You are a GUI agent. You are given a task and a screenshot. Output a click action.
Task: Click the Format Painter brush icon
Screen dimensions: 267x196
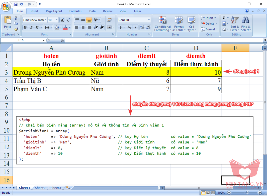(x=16, y=29)
